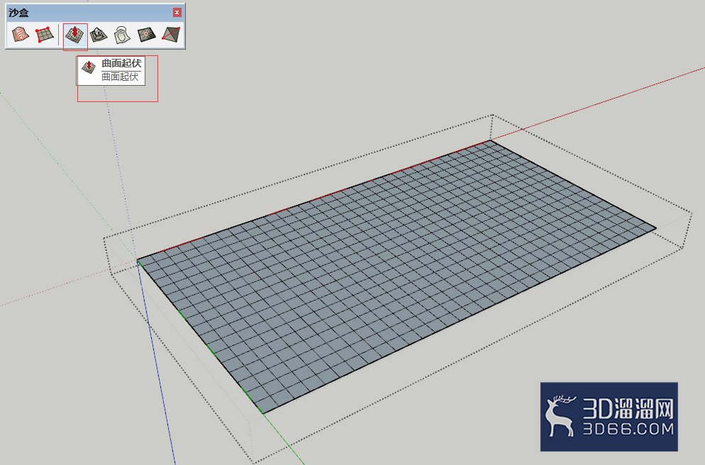Activate the Smoove (曲面起伏) tool
This screenshot has height=465, width=705.
74,34
